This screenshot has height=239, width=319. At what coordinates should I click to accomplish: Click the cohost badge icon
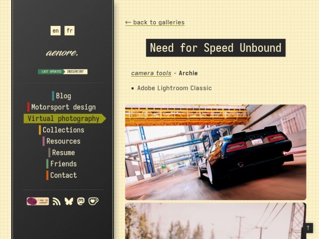pyautogui.click(x=38, y=201)
